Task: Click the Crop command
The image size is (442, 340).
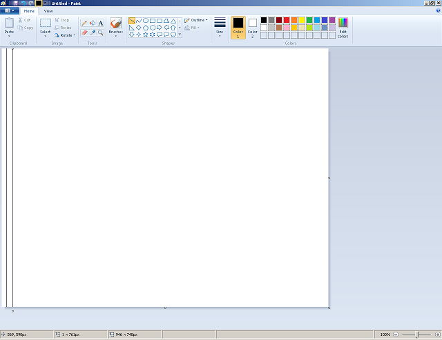Action: click(x=62, y=20)
